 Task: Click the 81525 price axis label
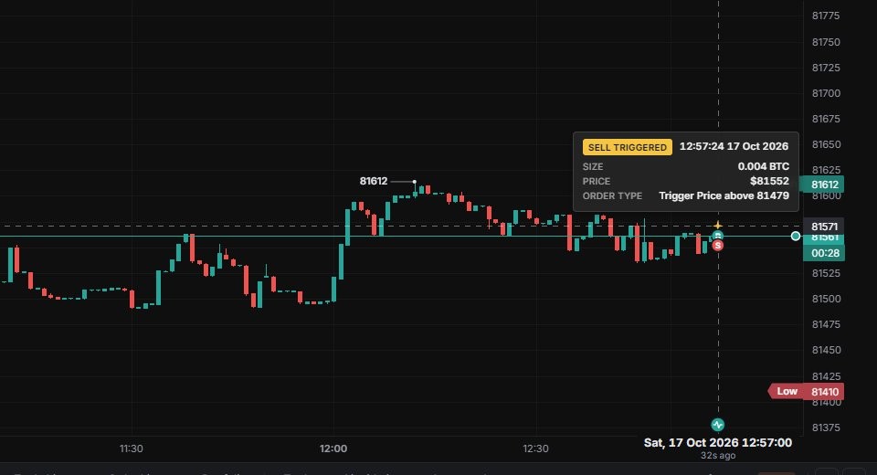pyautogui.click(x=826, y=273)
